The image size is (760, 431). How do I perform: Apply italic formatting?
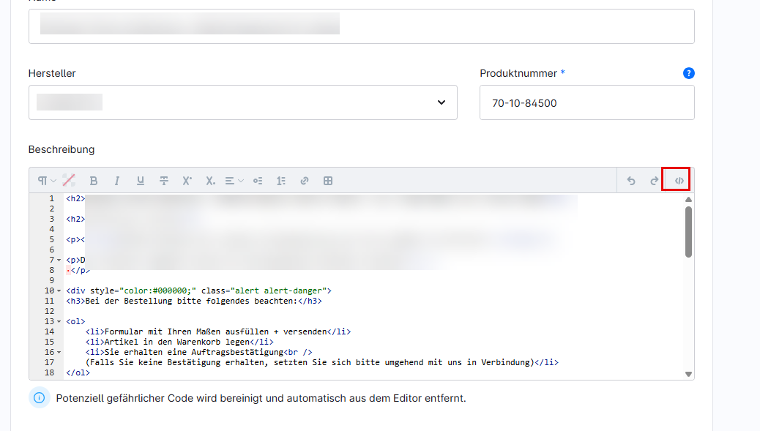116,181
